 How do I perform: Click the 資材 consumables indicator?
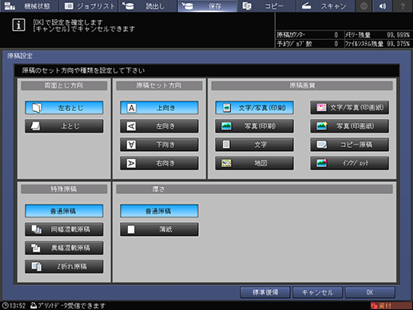click(x=391, y=306)
